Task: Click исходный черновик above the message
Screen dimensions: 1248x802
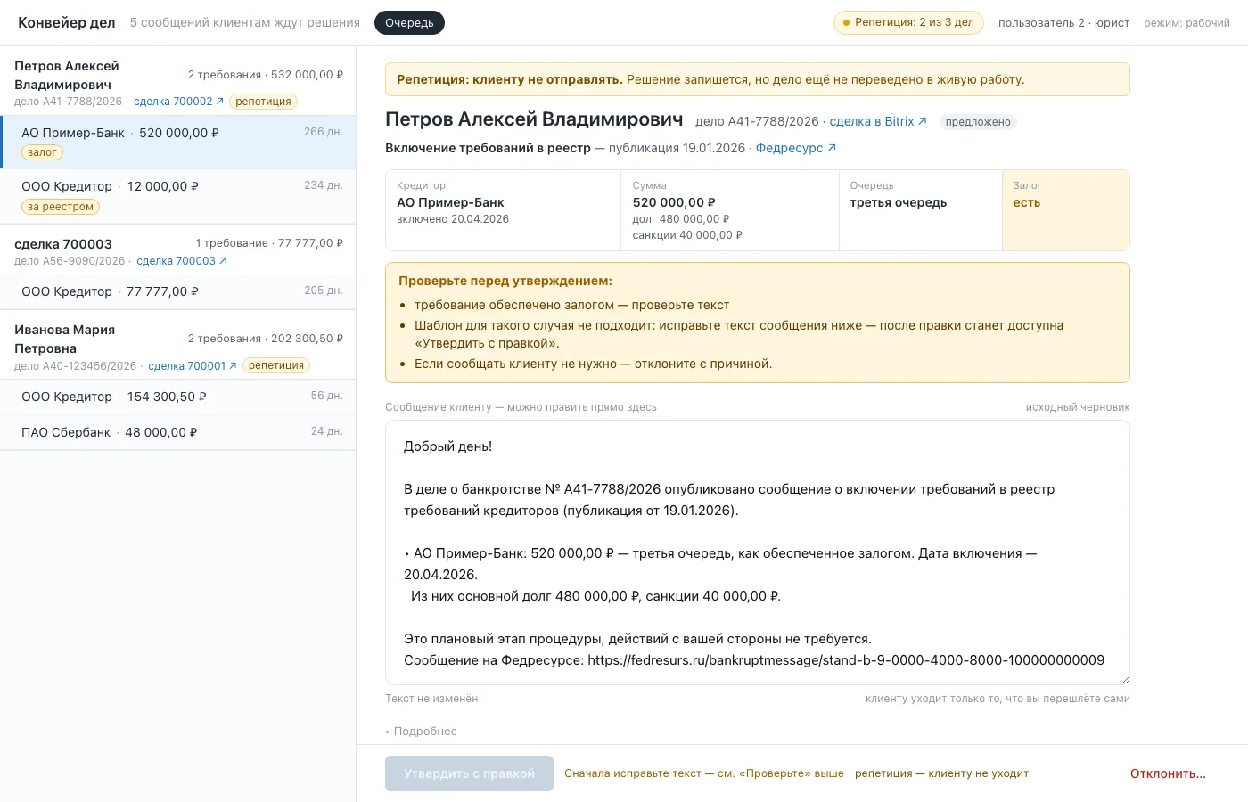Action: click(1078, 407)
